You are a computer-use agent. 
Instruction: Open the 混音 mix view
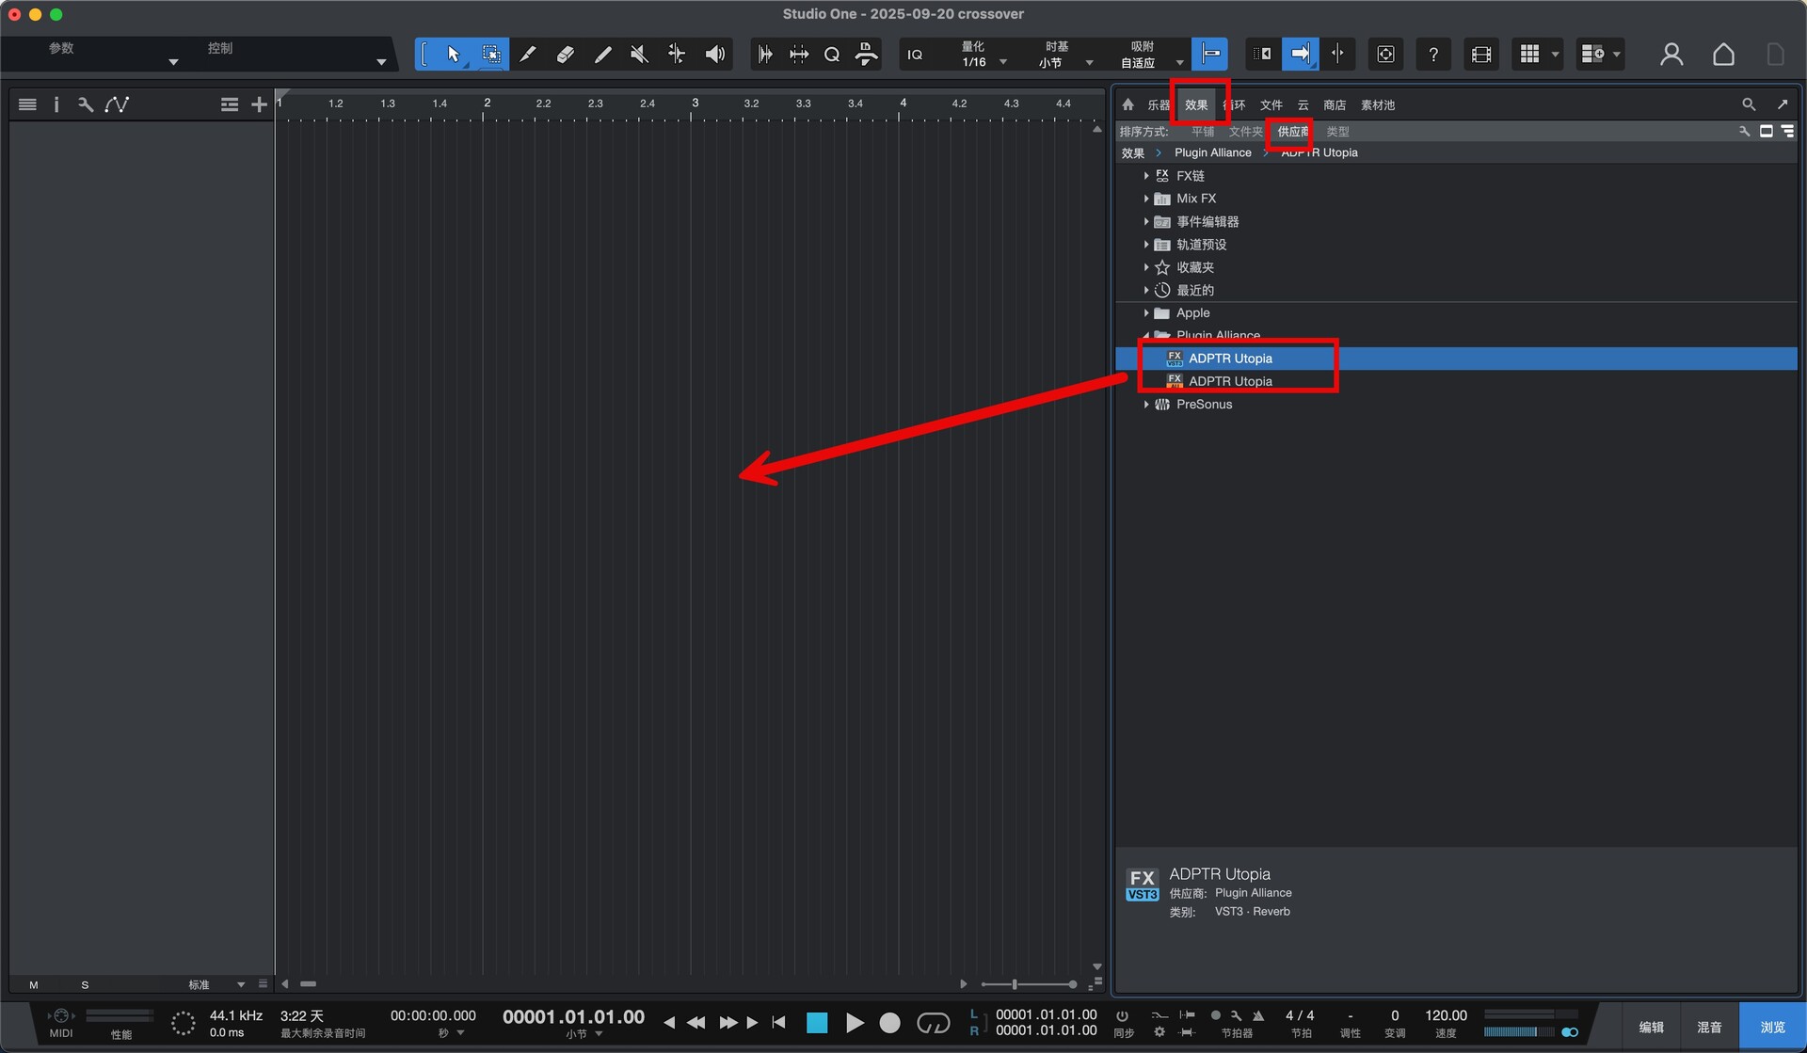tap(1708, 1027)
